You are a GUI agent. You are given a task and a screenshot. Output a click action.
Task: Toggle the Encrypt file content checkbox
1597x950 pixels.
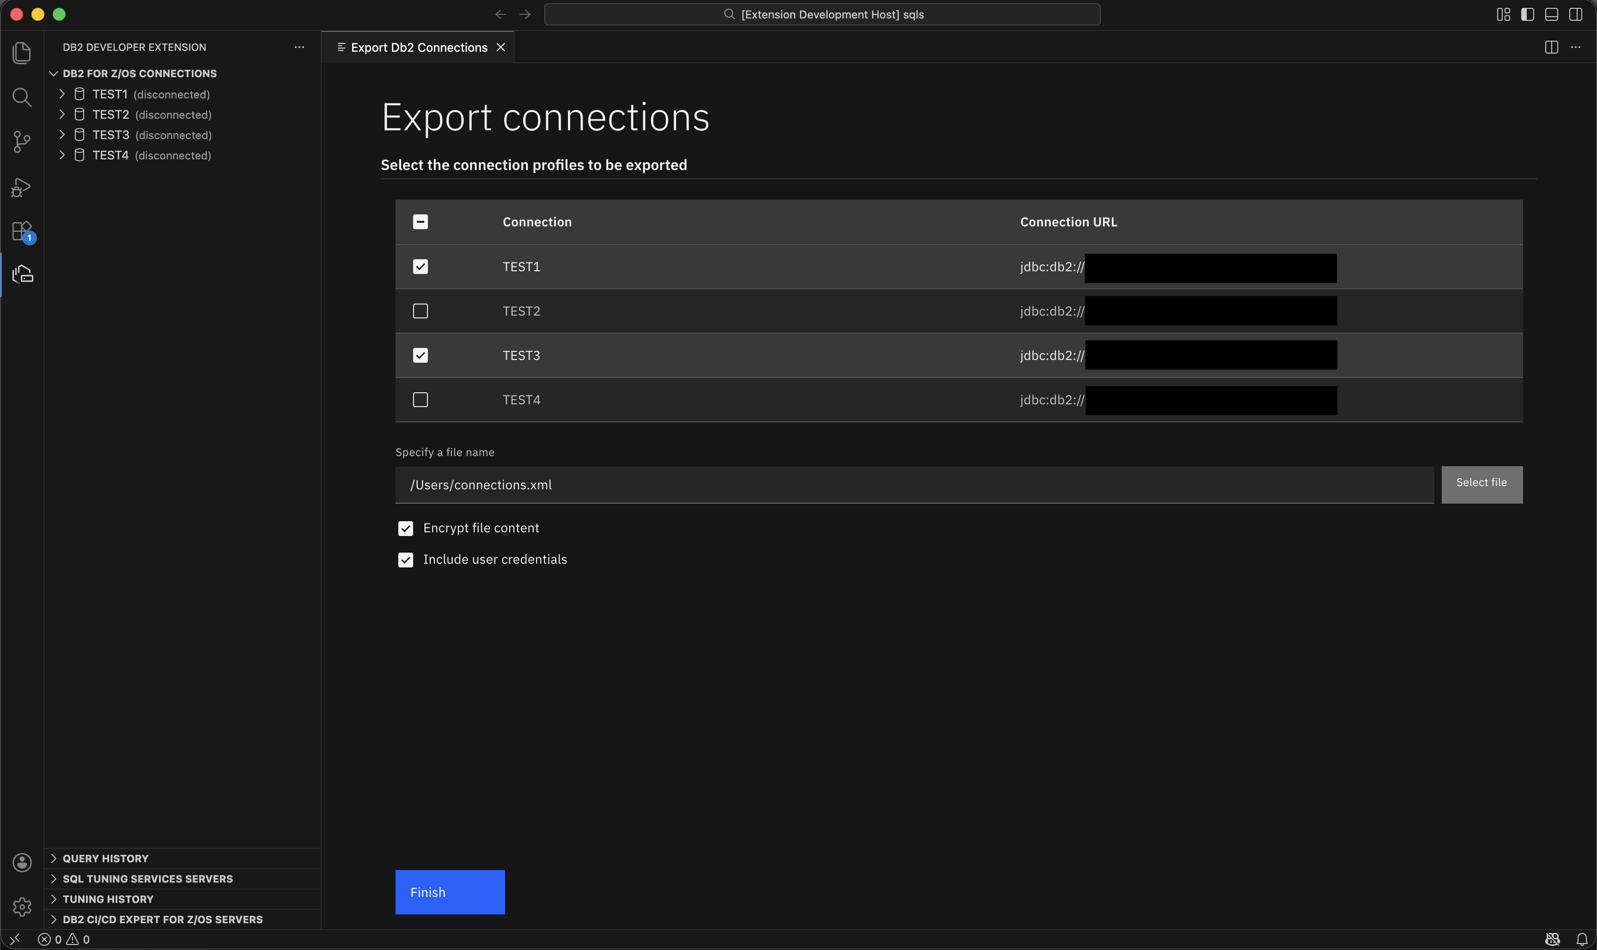(406, 528)
